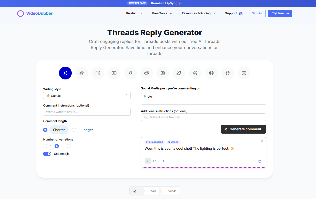
Task: Click the Additional instructions input field
Action: (x=203, y=117)
